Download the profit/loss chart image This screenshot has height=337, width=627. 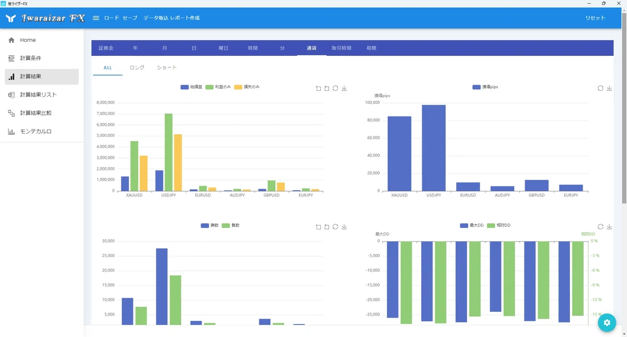pos(344,88)
